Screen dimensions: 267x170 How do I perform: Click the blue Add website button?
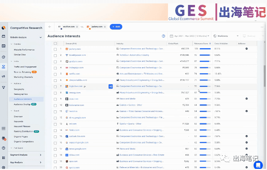(116, 27)
